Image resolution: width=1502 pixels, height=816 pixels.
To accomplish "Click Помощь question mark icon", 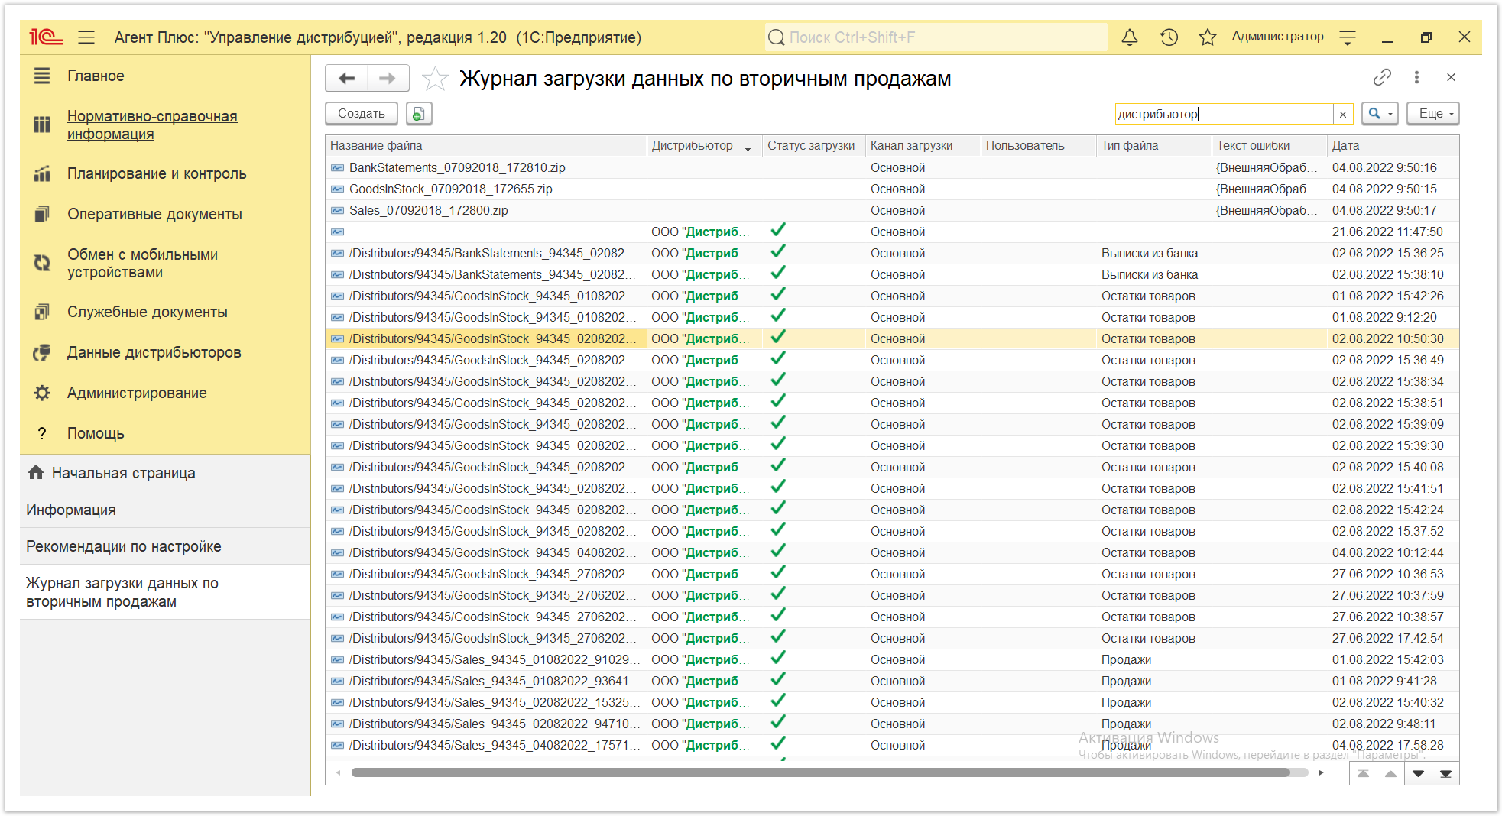I will [42, 433].
